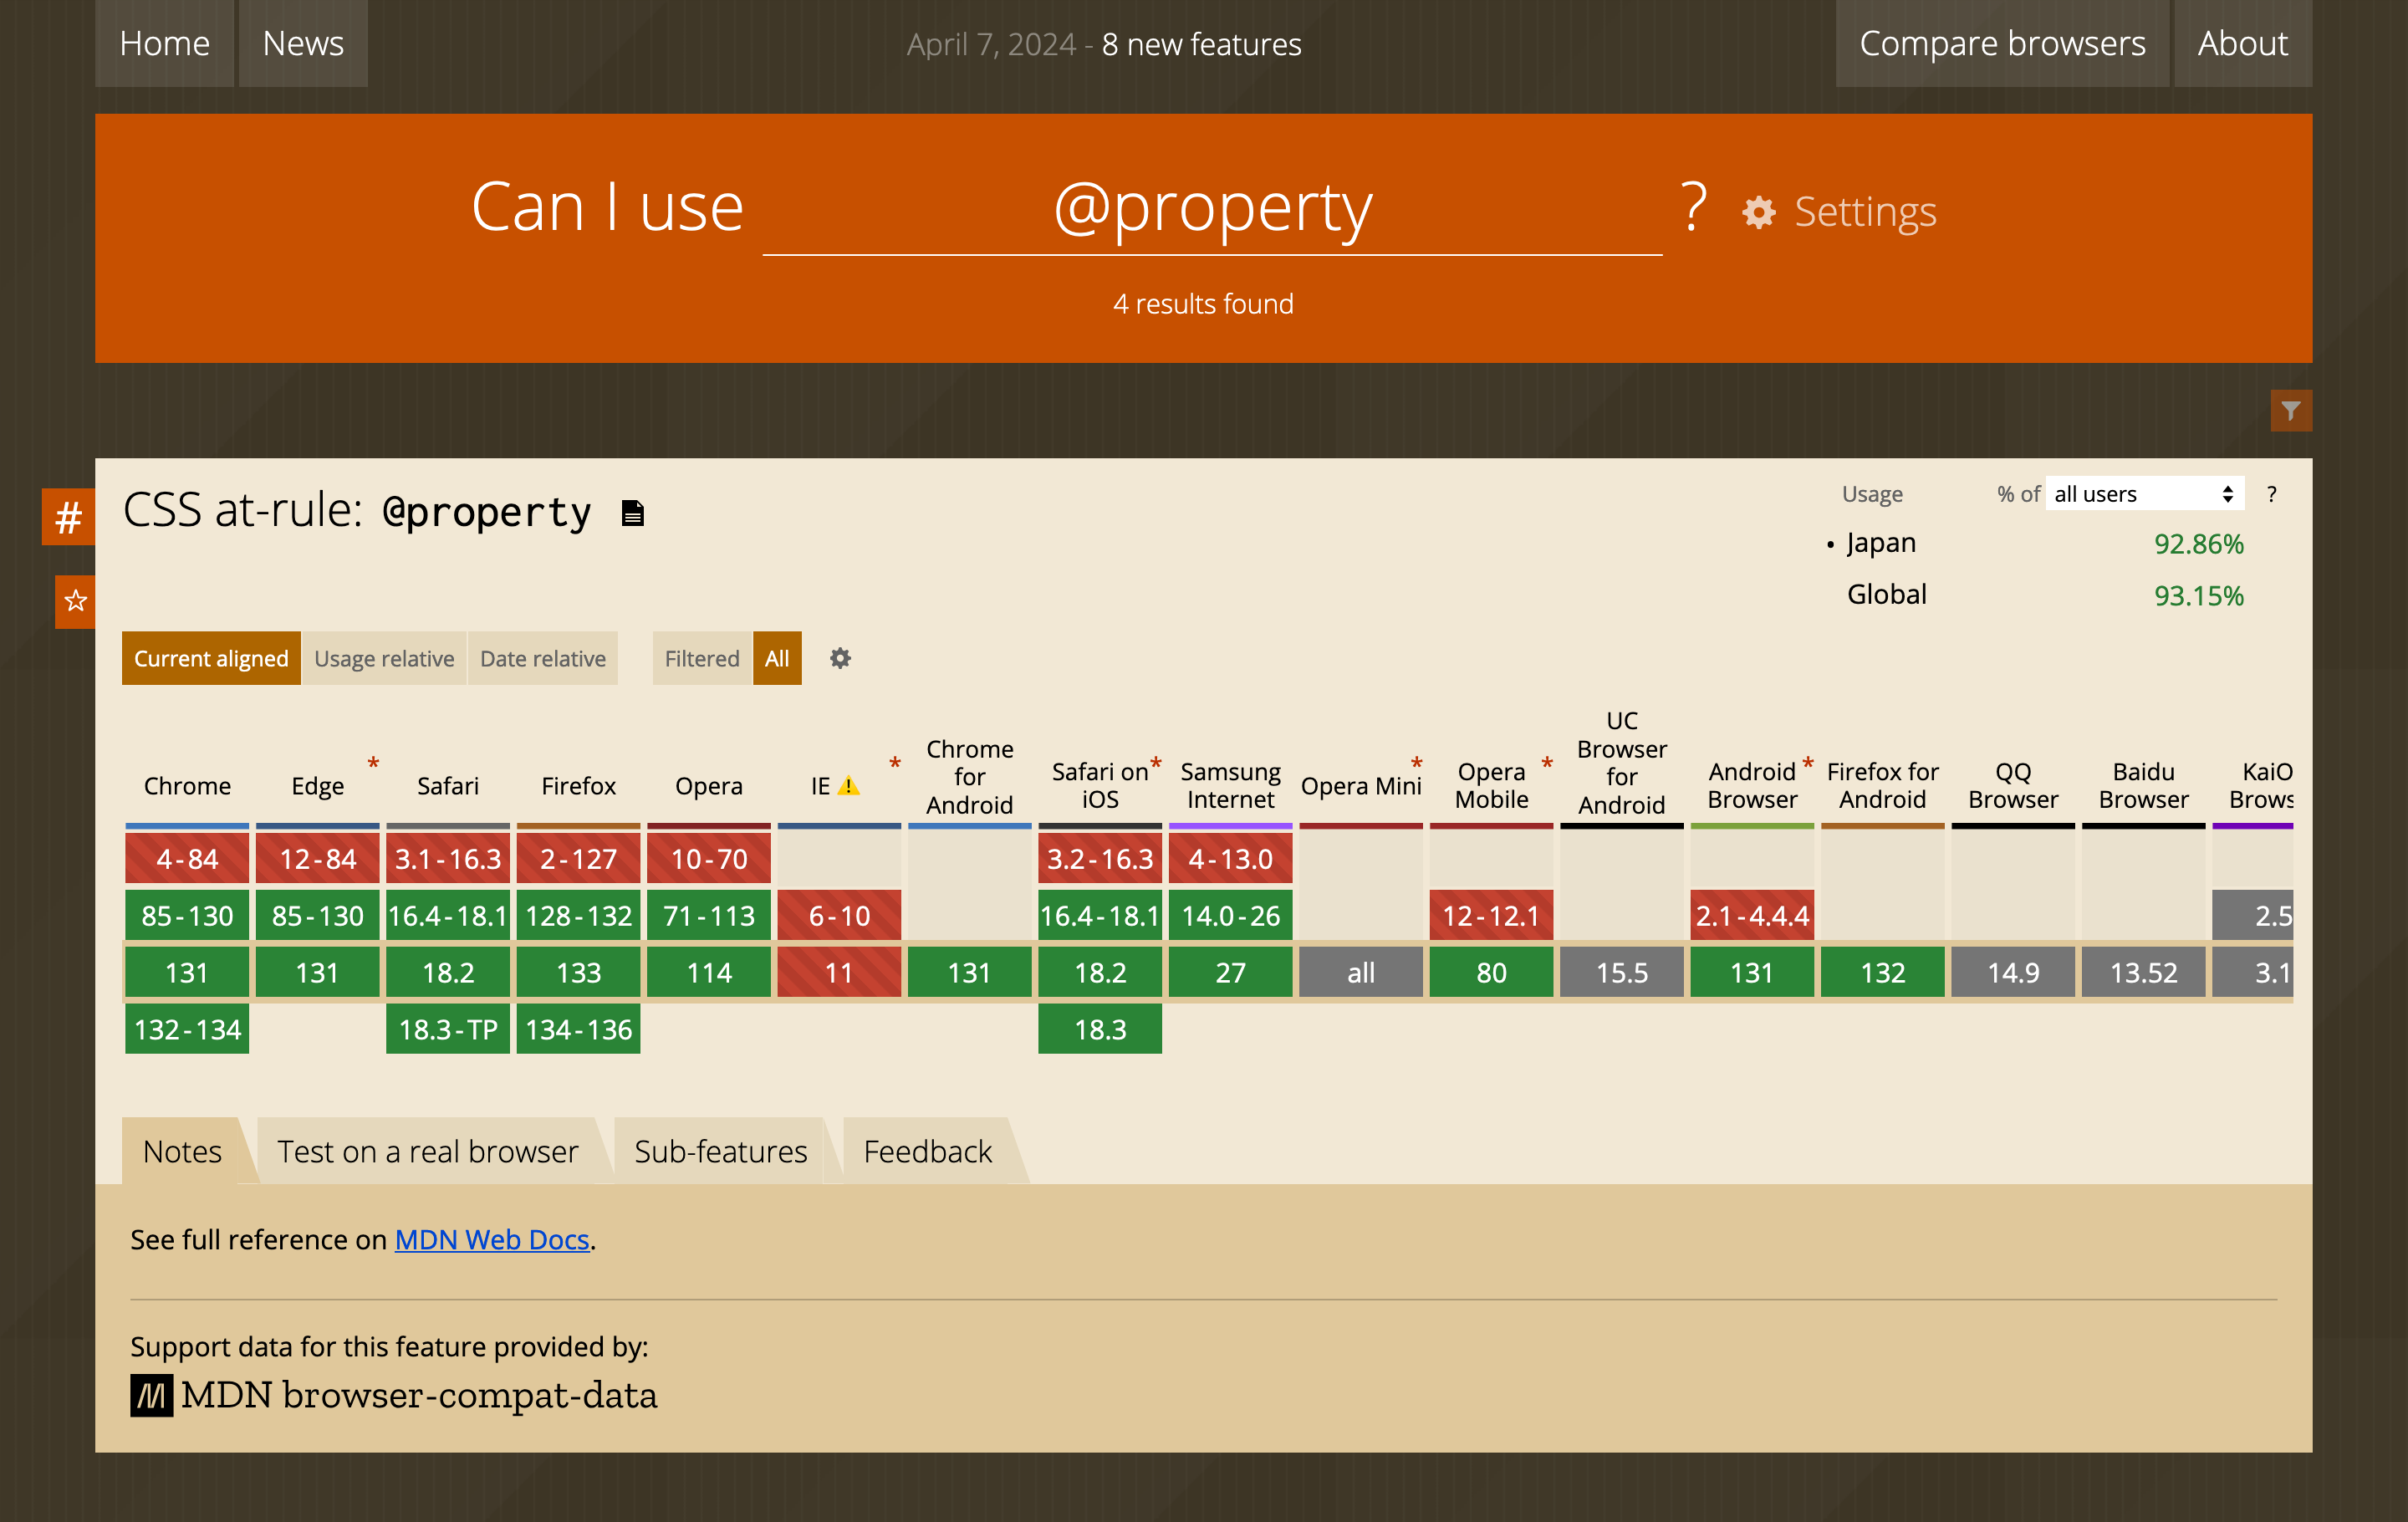Click the IE warning triangle icon
The width and height of the screenshot is (2408, 1522).
[x=848, y=786]
